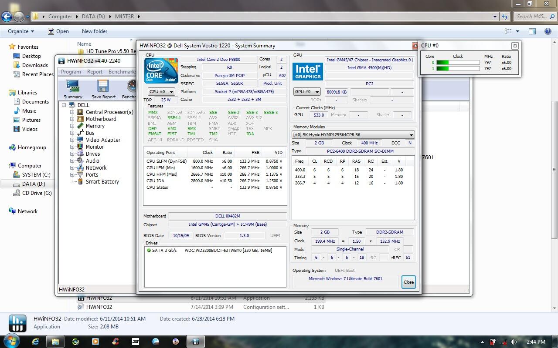The width and height of the screenshot is (558, 348).
Task: Open the Benchmarks menu in HWiNFO32
Action: point(122,72)
